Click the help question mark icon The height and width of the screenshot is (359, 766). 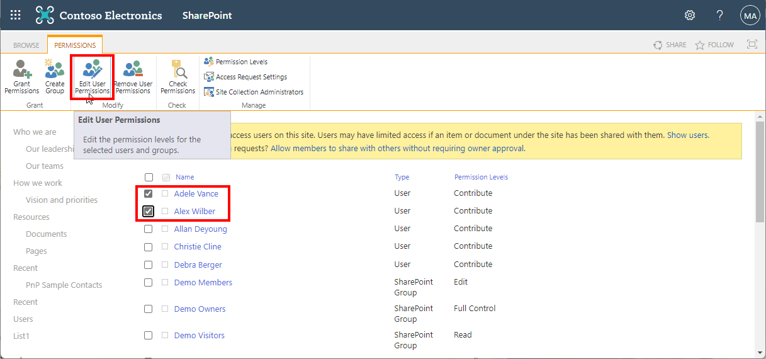[719, 15]
